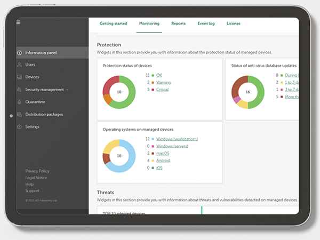This screenshot has width=320, height=240.
Task: Open the 'More th' update link
Action: (x=292, y=97)
